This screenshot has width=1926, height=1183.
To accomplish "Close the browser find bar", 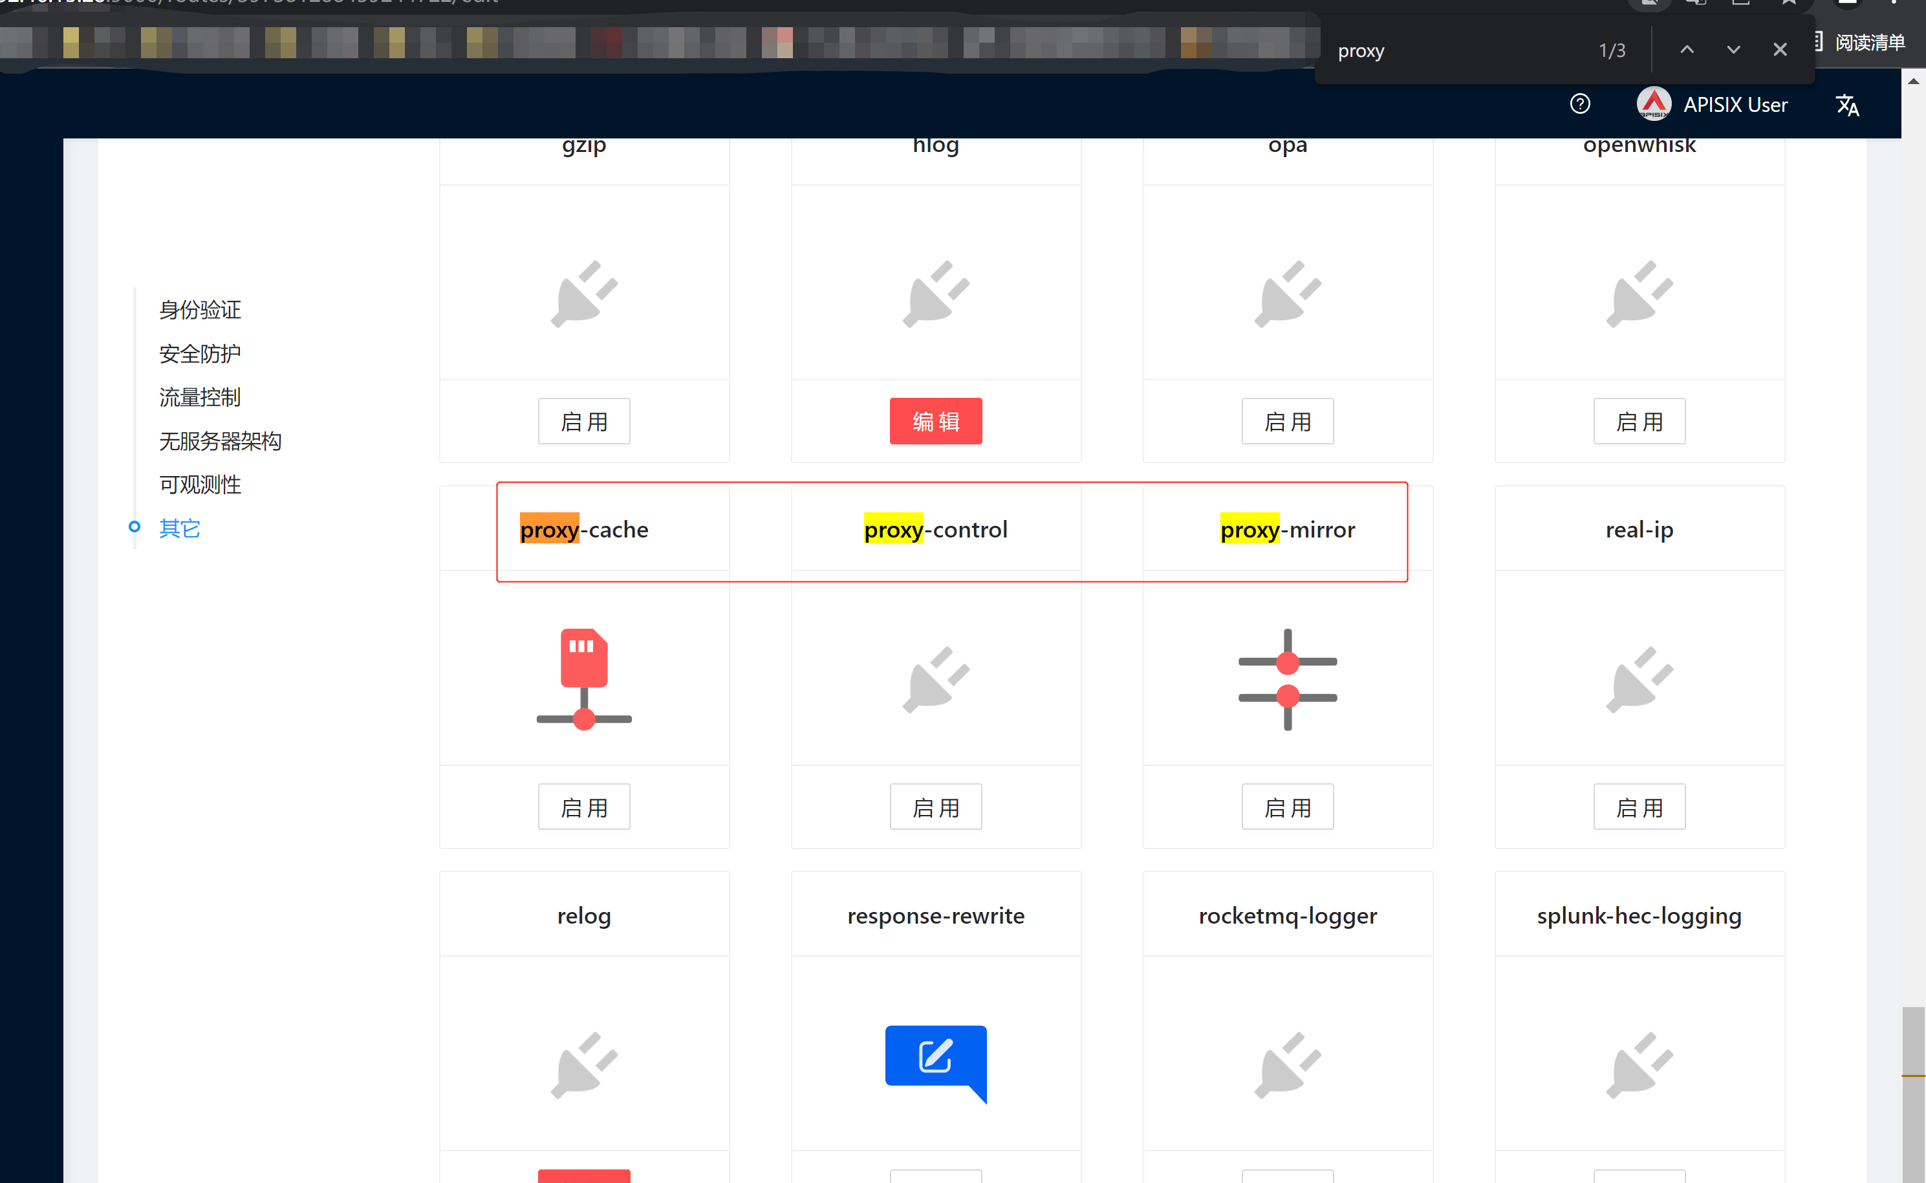I will (x=1780, y=50).
